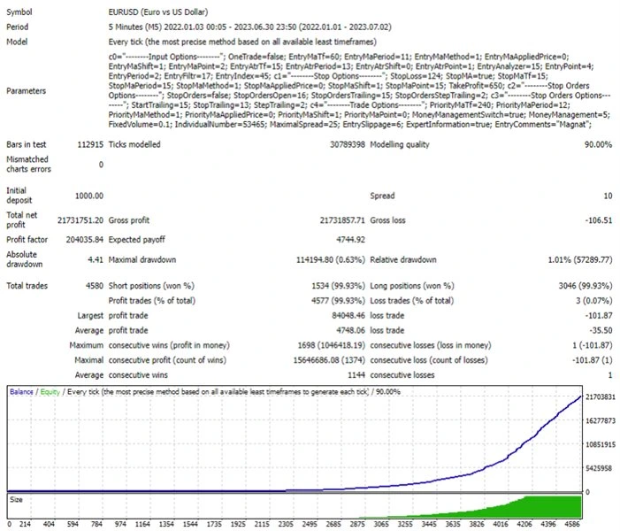Click Profit trades value 4577 (99.93%)

click(x=338, y=301)
